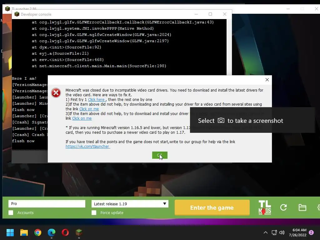
Task: Launch Google Chrome from the taskbar
Action: click(x=38, y=232)
